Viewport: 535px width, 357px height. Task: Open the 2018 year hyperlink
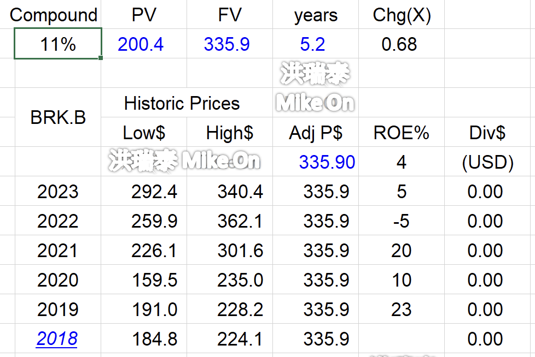click(57, 338)
